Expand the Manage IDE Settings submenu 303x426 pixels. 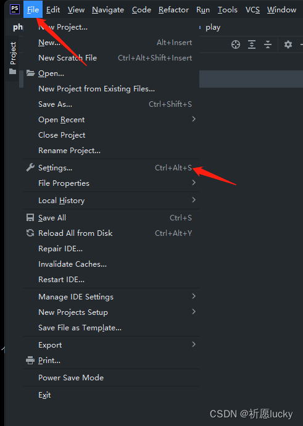click(x=111, y=296)
